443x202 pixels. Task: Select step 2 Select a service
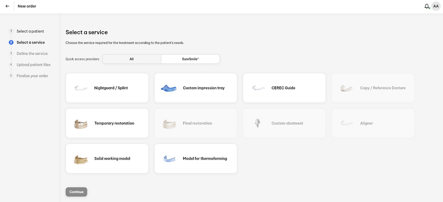30,42
